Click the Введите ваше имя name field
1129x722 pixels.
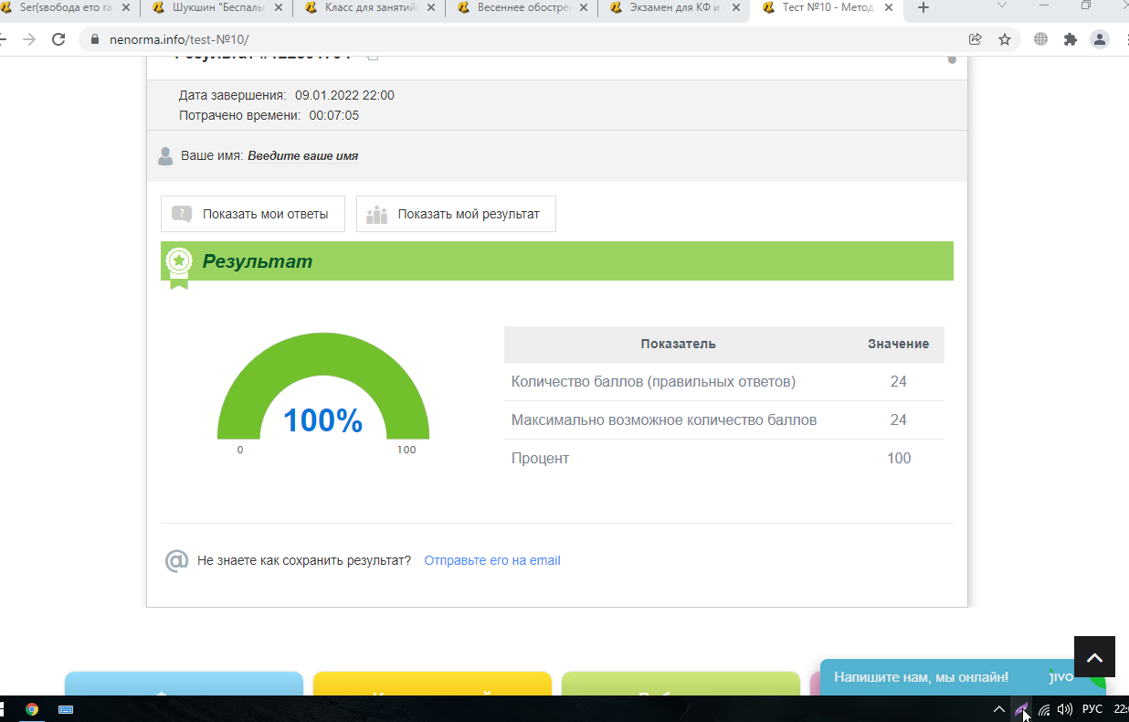click(302, 156)
